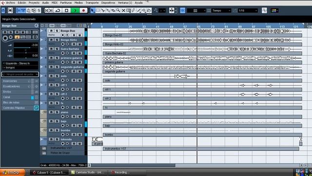Toggle the Cycle loop button
Viewport: 312px width, 176px height.
tap(58, 11)
